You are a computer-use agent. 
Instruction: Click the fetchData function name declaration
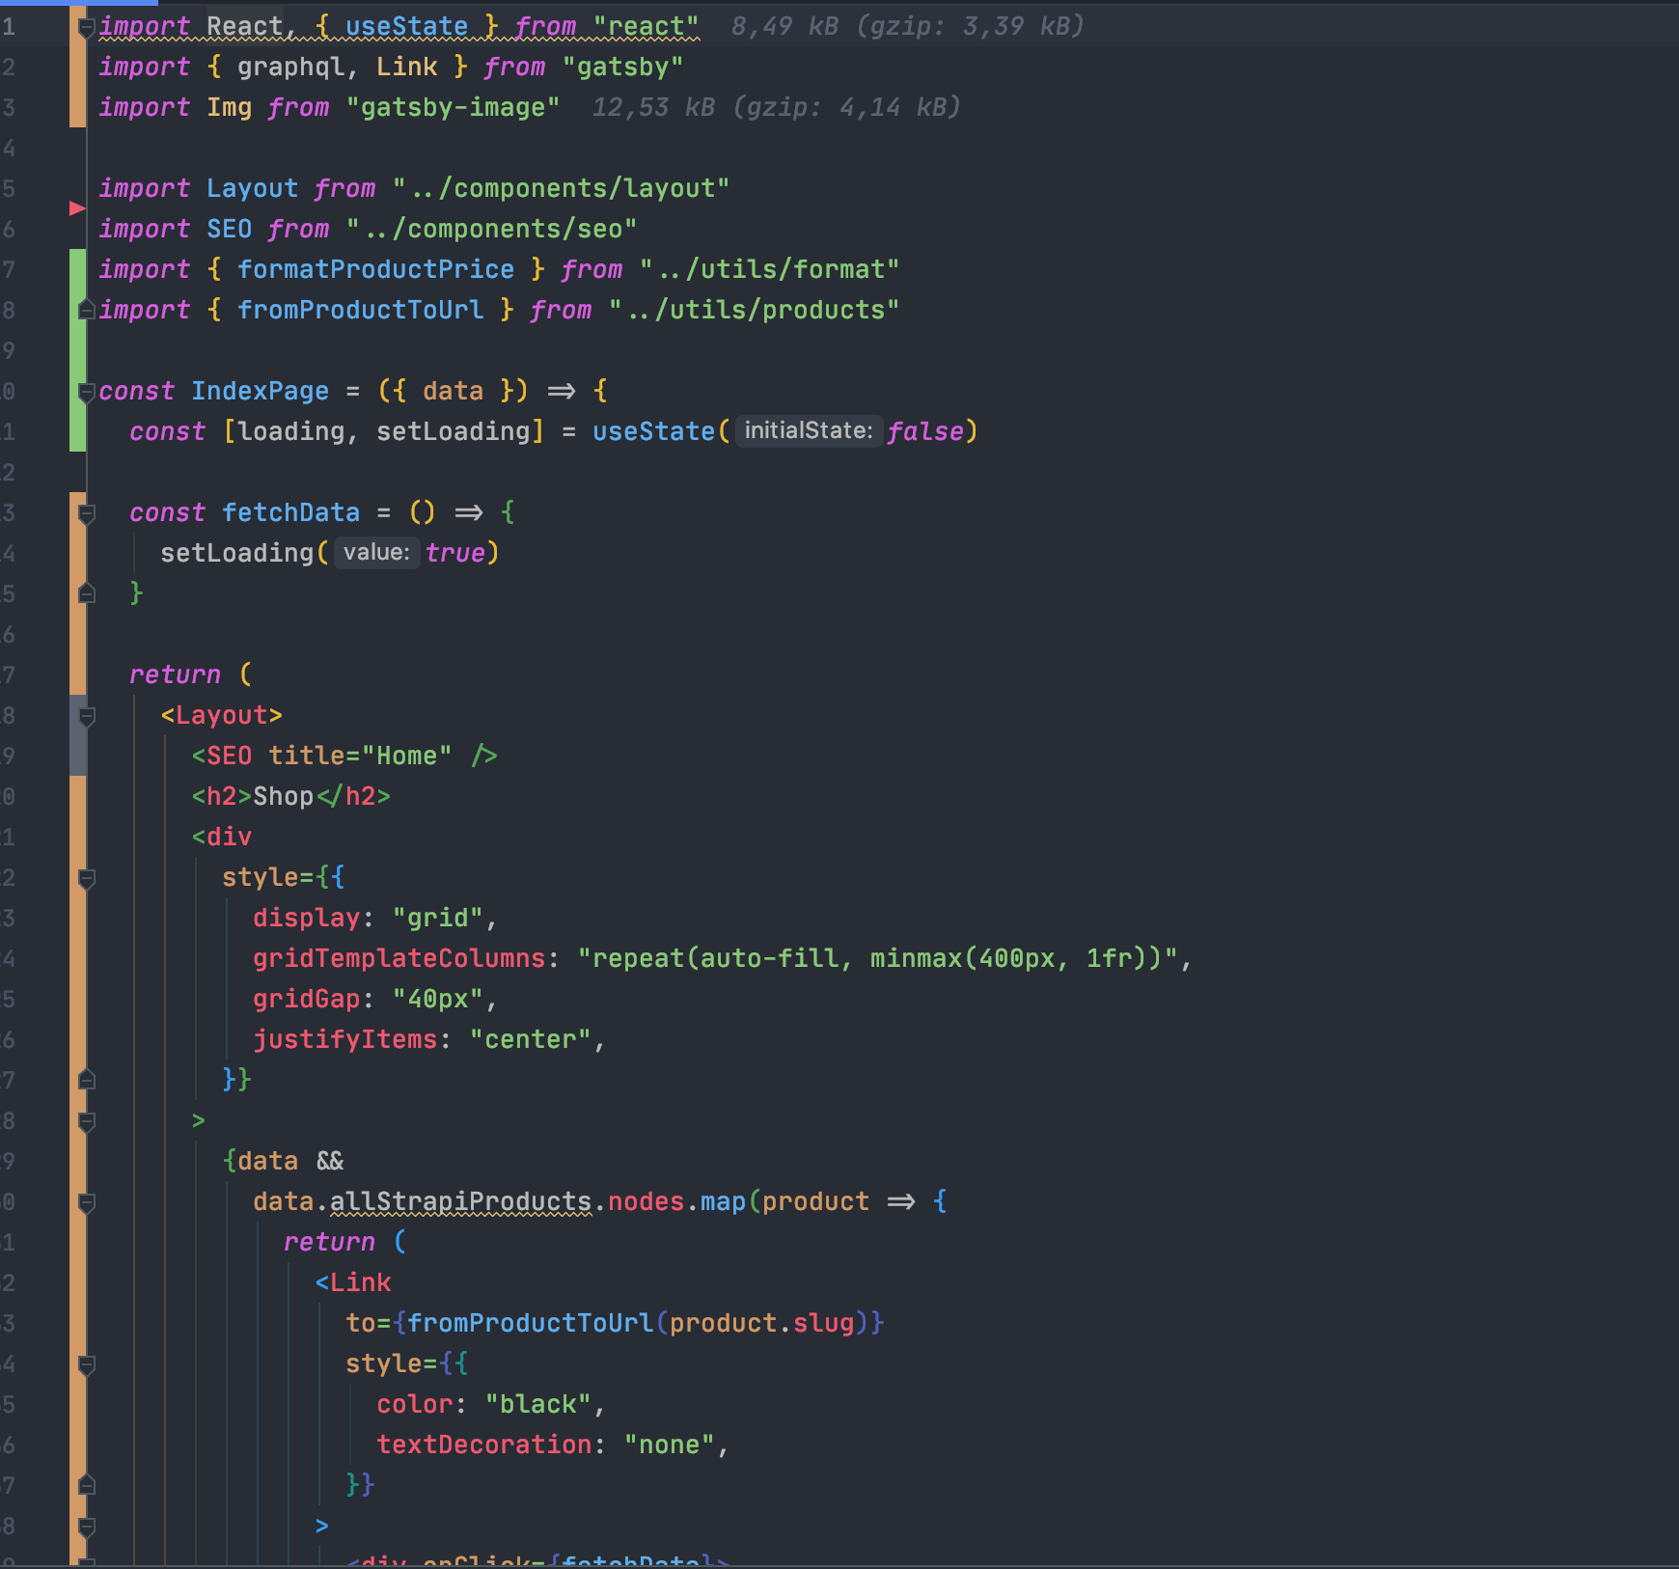click(290, 512)
